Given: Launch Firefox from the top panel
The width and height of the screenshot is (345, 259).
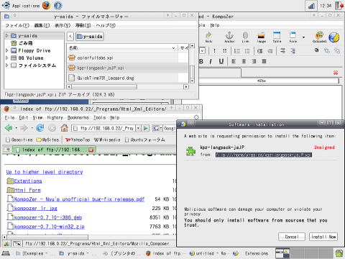Looking at the screenshot, I should coord(47,6).
